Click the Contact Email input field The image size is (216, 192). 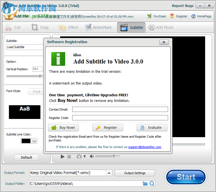click(120, 109)
